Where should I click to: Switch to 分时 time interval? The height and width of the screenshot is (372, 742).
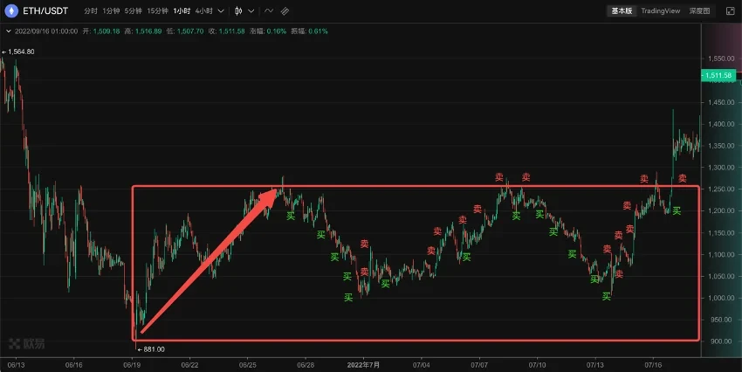[x=91, y=11]
